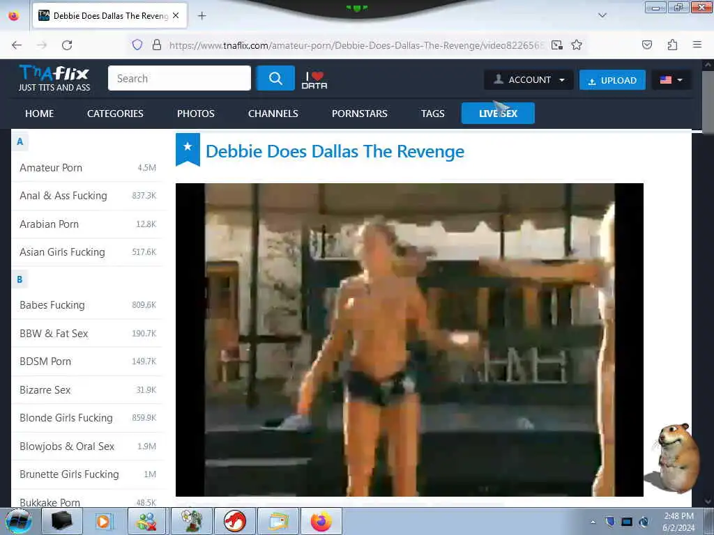Click the icon left of bookmark star
Viewport: 714px width, 535px height.
557,45
